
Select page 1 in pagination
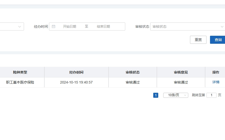point(156,95)
